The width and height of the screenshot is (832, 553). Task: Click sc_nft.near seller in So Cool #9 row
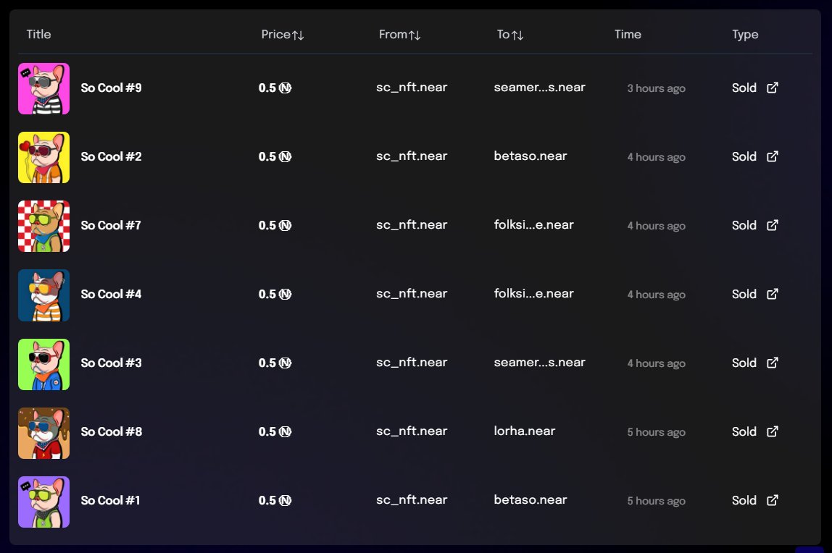pyautogui.click(x=411, y=88)
